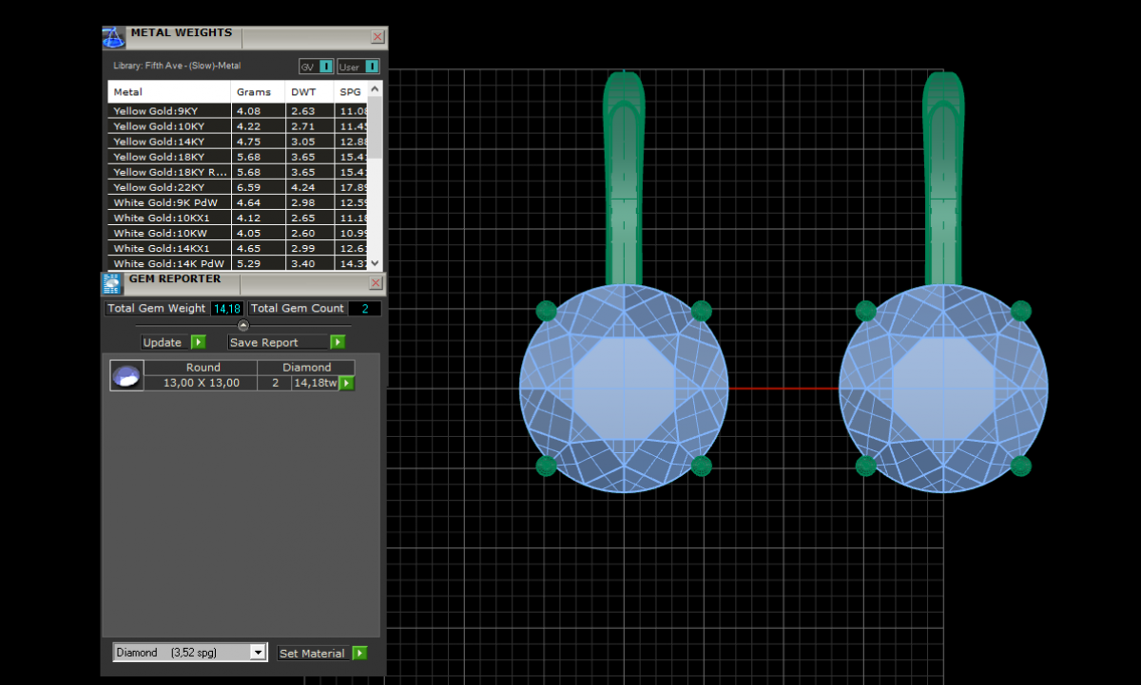Click the Update button
Screen dimensions: 1141x685
[173, 342]
